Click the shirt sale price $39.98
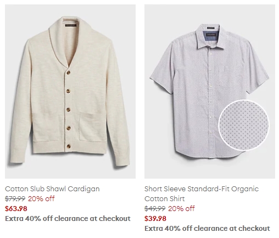Image resolution: width=279 pixels, height=238 pixels. point(155,218)
